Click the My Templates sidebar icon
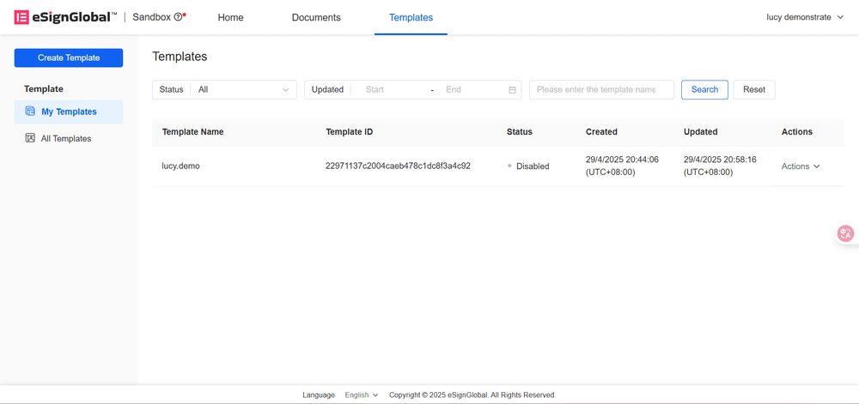859x404 pixels. (x=30, y=112)
